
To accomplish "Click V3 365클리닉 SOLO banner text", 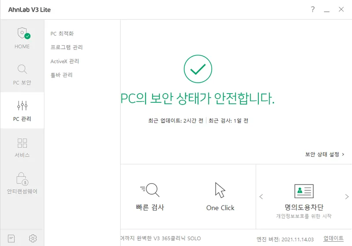I will (x=161, y=239).
